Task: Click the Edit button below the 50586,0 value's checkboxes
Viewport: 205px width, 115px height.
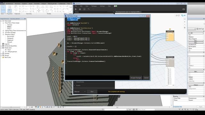Action: click(196, 72)
